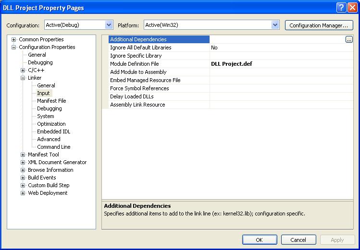
Task: Open the Configuration dropdown
Action: coord(109,25)
